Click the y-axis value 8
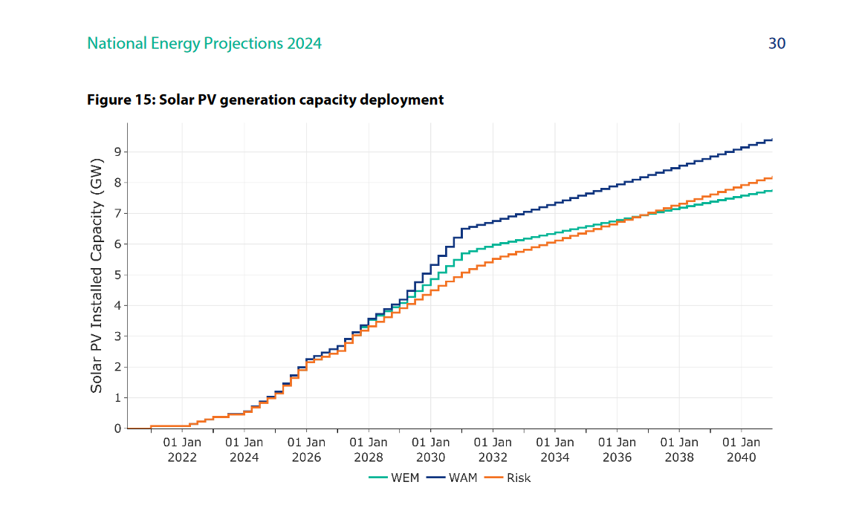The width and height of the screenshot is (859, 505). pyautogui.click(x=118, y=183)
